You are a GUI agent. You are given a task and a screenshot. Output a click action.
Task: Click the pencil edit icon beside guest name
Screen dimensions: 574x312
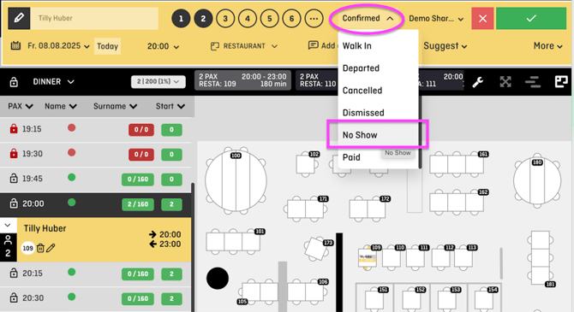click(x=19, y=18)
